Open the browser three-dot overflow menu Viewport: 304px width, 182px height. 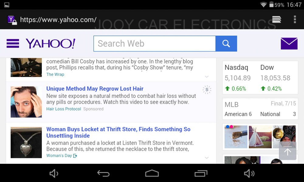coord(295,19)
